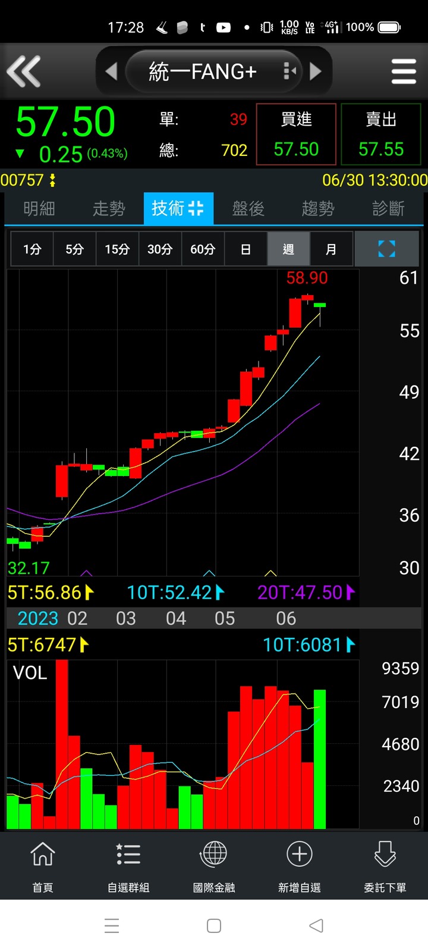Go to next stock with right arrow

pyautogui.click(x=316, y=71)
